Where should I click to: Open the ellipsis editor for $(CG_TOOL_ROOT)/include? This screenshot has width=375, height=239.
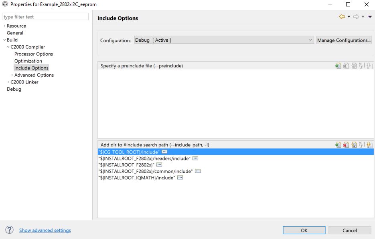(x=164, y=152)
